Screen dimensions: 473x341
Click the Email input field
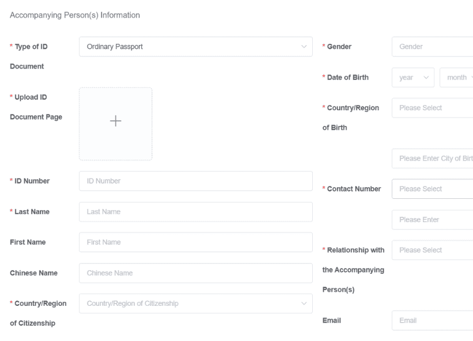pos(432,321)
